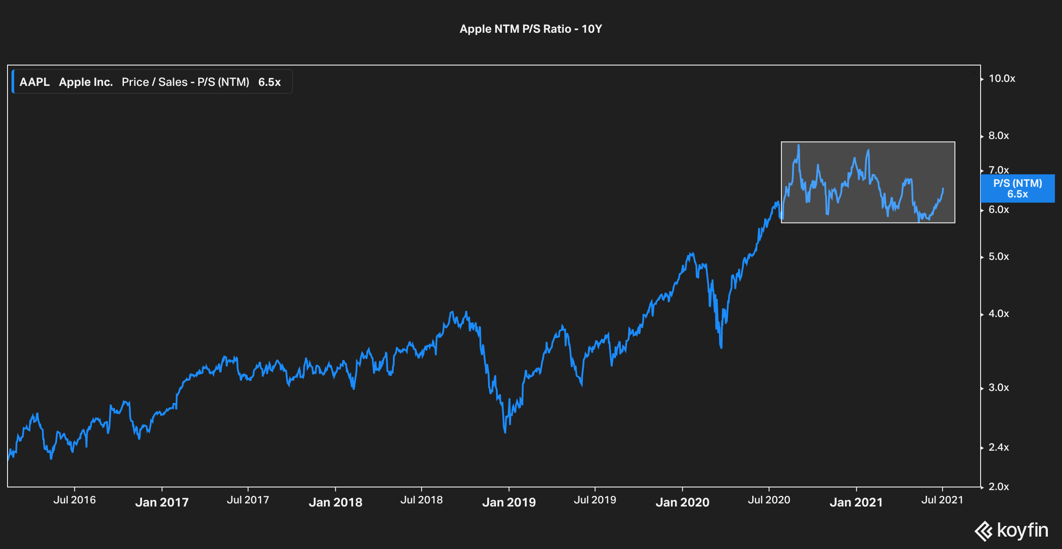The image size is (1062, 549).
Task: Click the 5.0x y-axis label
Action: point(999,257)
